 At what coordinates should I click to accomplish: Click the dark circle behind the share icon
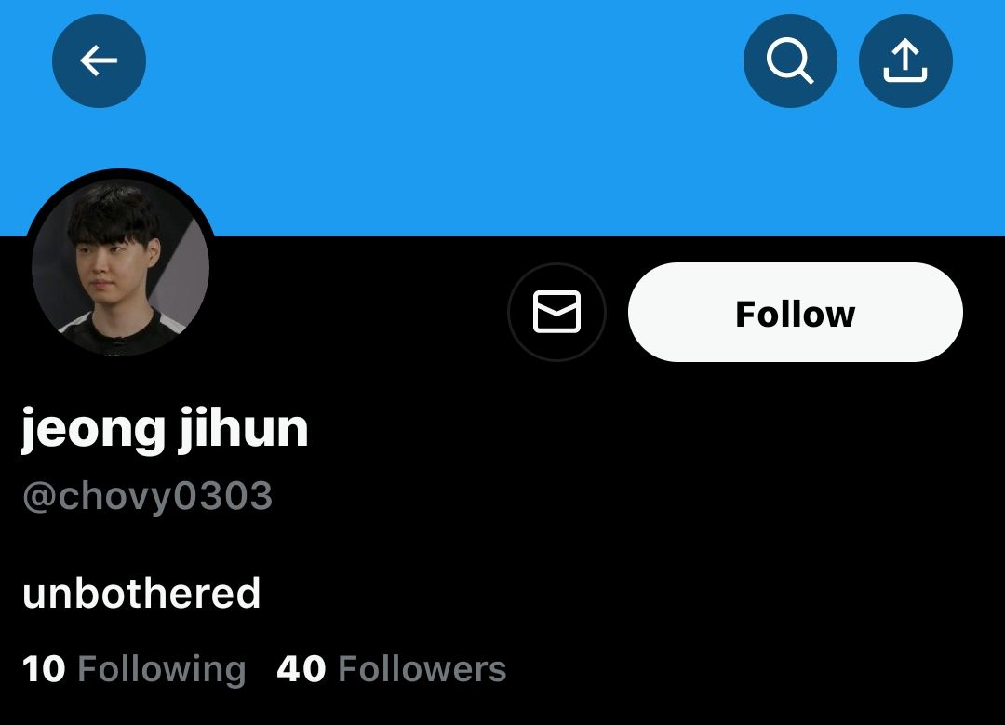(905, 60)
